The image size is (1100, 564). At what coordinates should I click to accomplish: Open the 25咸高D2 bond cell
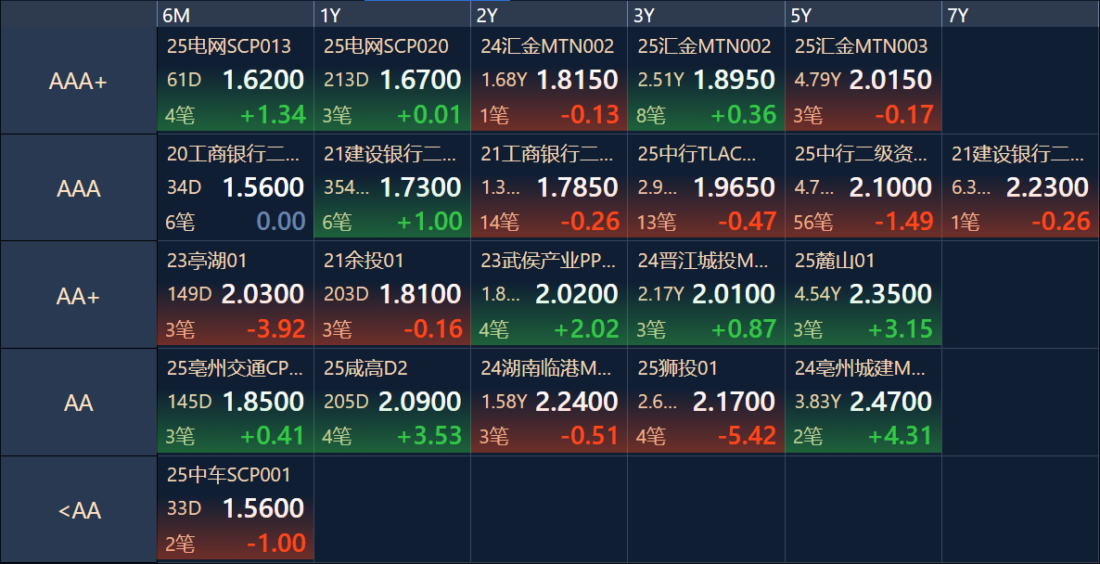[x=392, y=402]
